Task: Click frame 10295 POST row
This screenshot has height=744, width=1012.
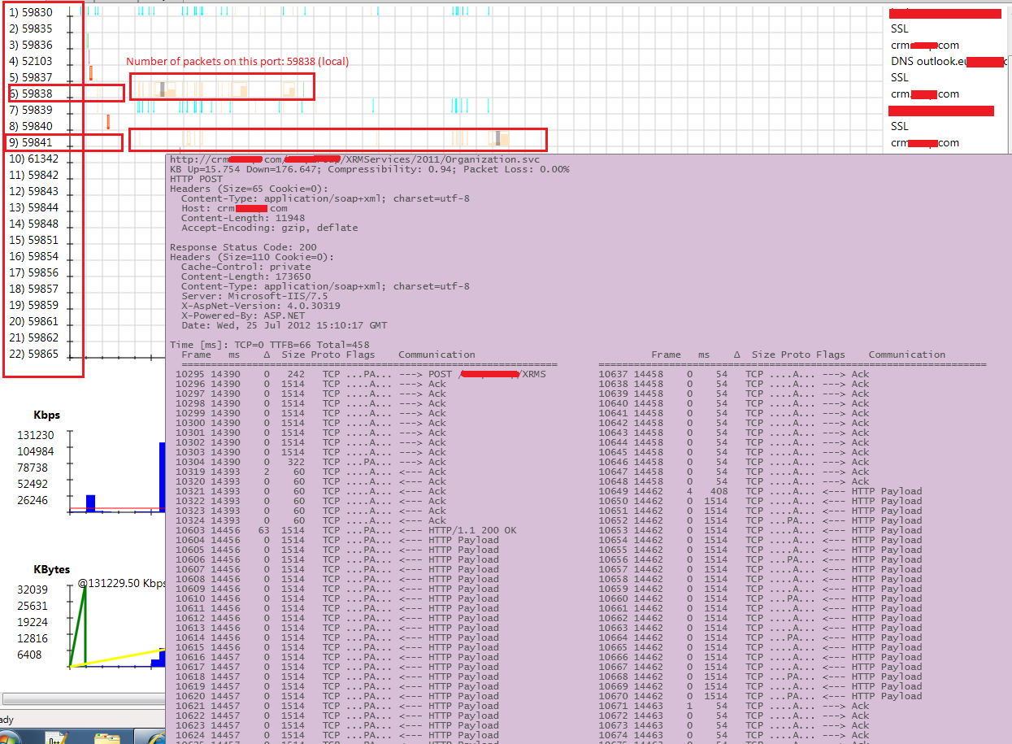Action: [x=361, y=374]
